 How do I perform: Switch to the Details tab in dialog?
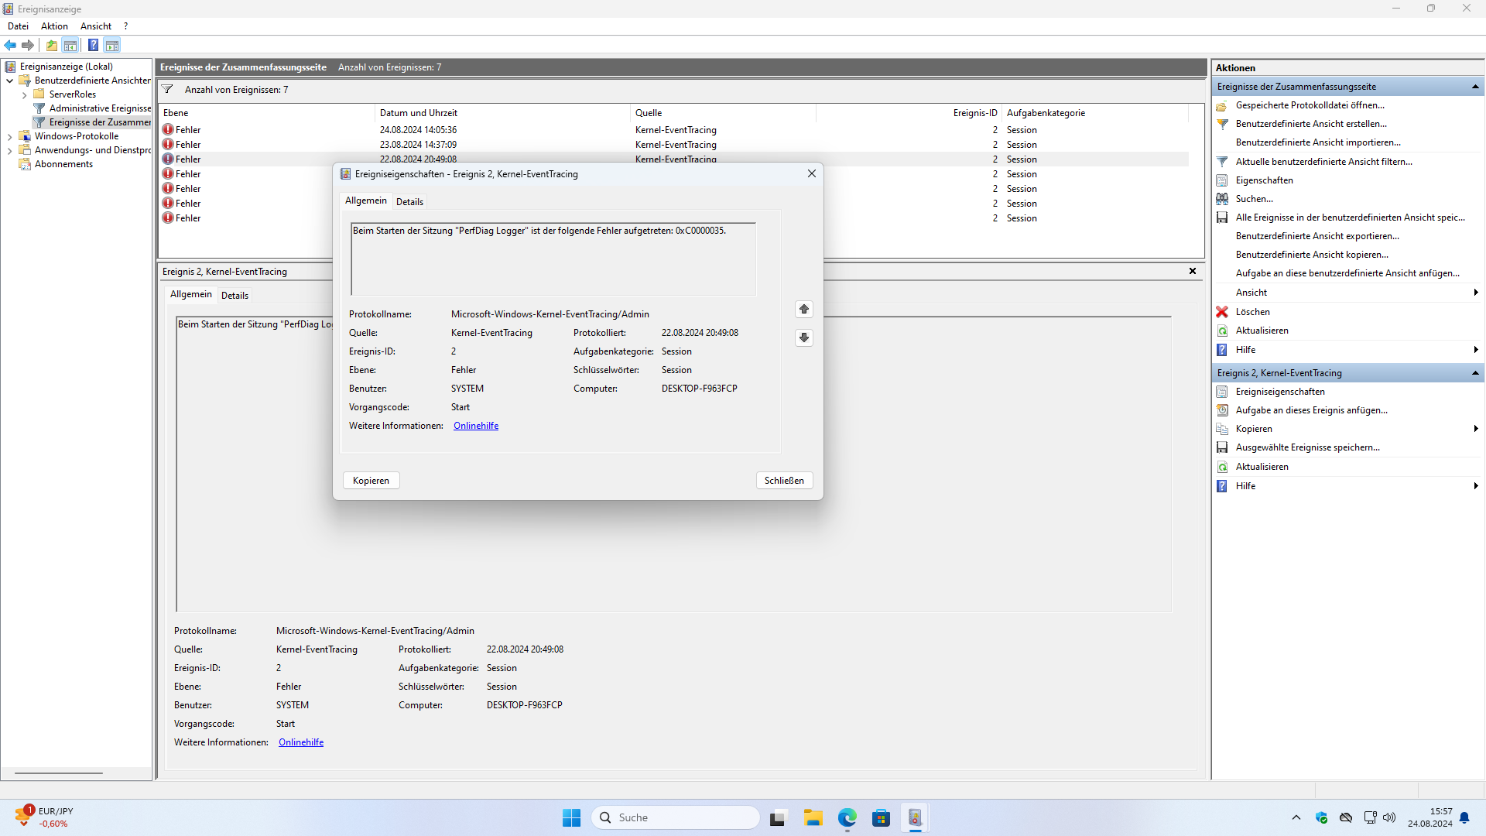(409, 201)
